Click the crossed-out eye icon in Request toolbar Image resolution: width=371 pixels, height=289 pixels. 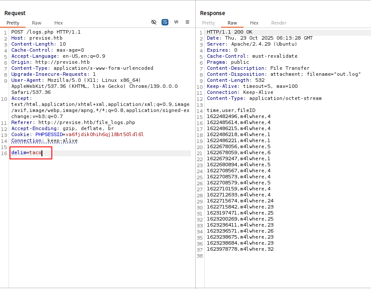coord(154,22)
